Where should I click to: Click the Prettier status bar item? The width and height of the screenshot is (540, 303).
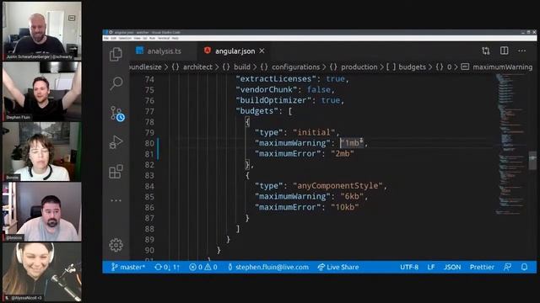pyautogui.click(x=482, y=267)
